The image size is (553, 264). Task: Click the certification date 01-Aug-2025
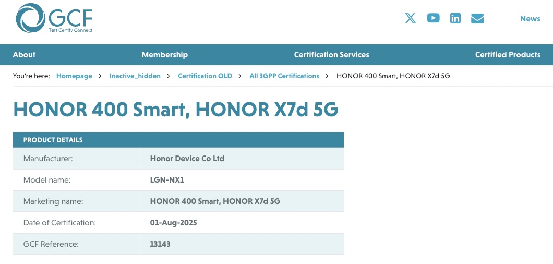[x=174, y=223]
